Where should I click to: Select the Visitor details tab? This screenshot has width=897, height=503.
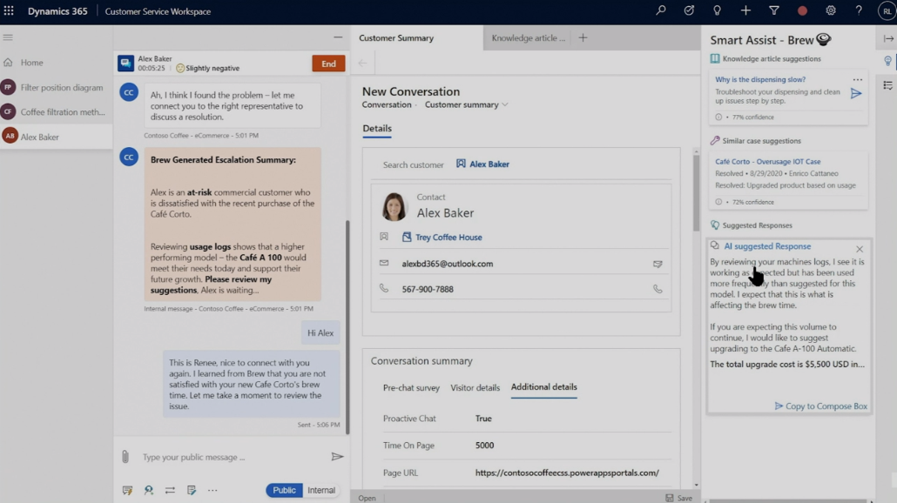pos(475,387)
